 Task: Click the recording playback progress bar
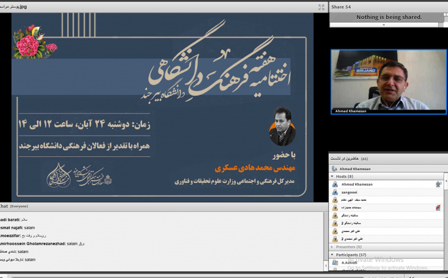pyautogui.click(x=187, y=277)
